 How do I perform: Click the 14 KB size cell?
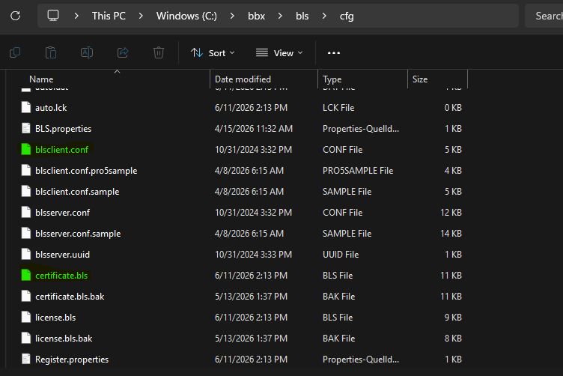[451, 234]
